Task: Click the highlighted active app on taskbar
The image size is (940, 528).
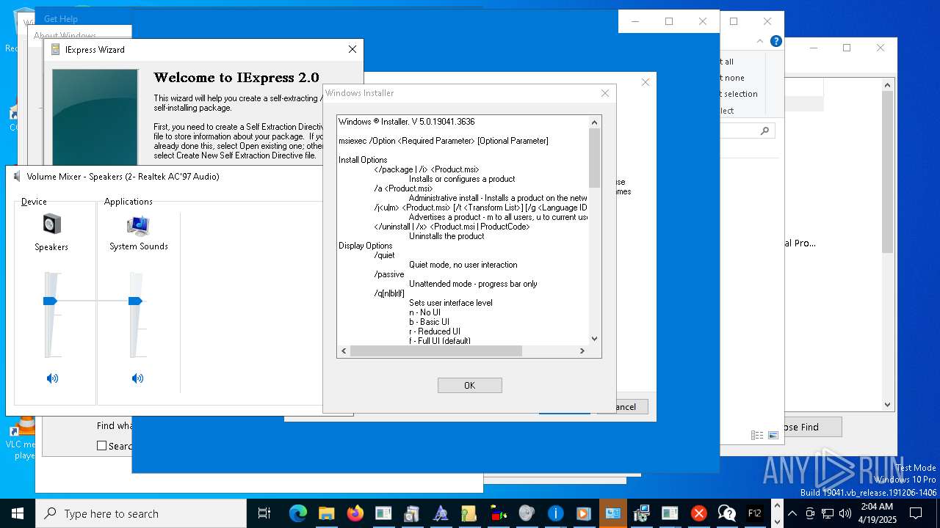Action: 612,513
